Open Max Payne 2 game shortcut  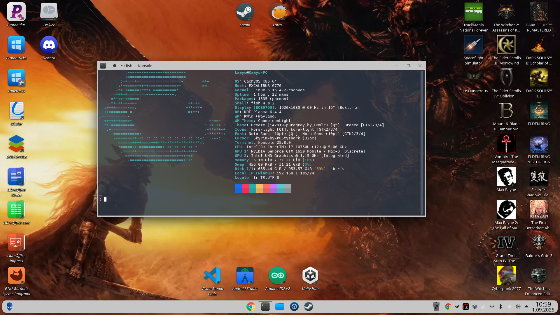point(506,210)
